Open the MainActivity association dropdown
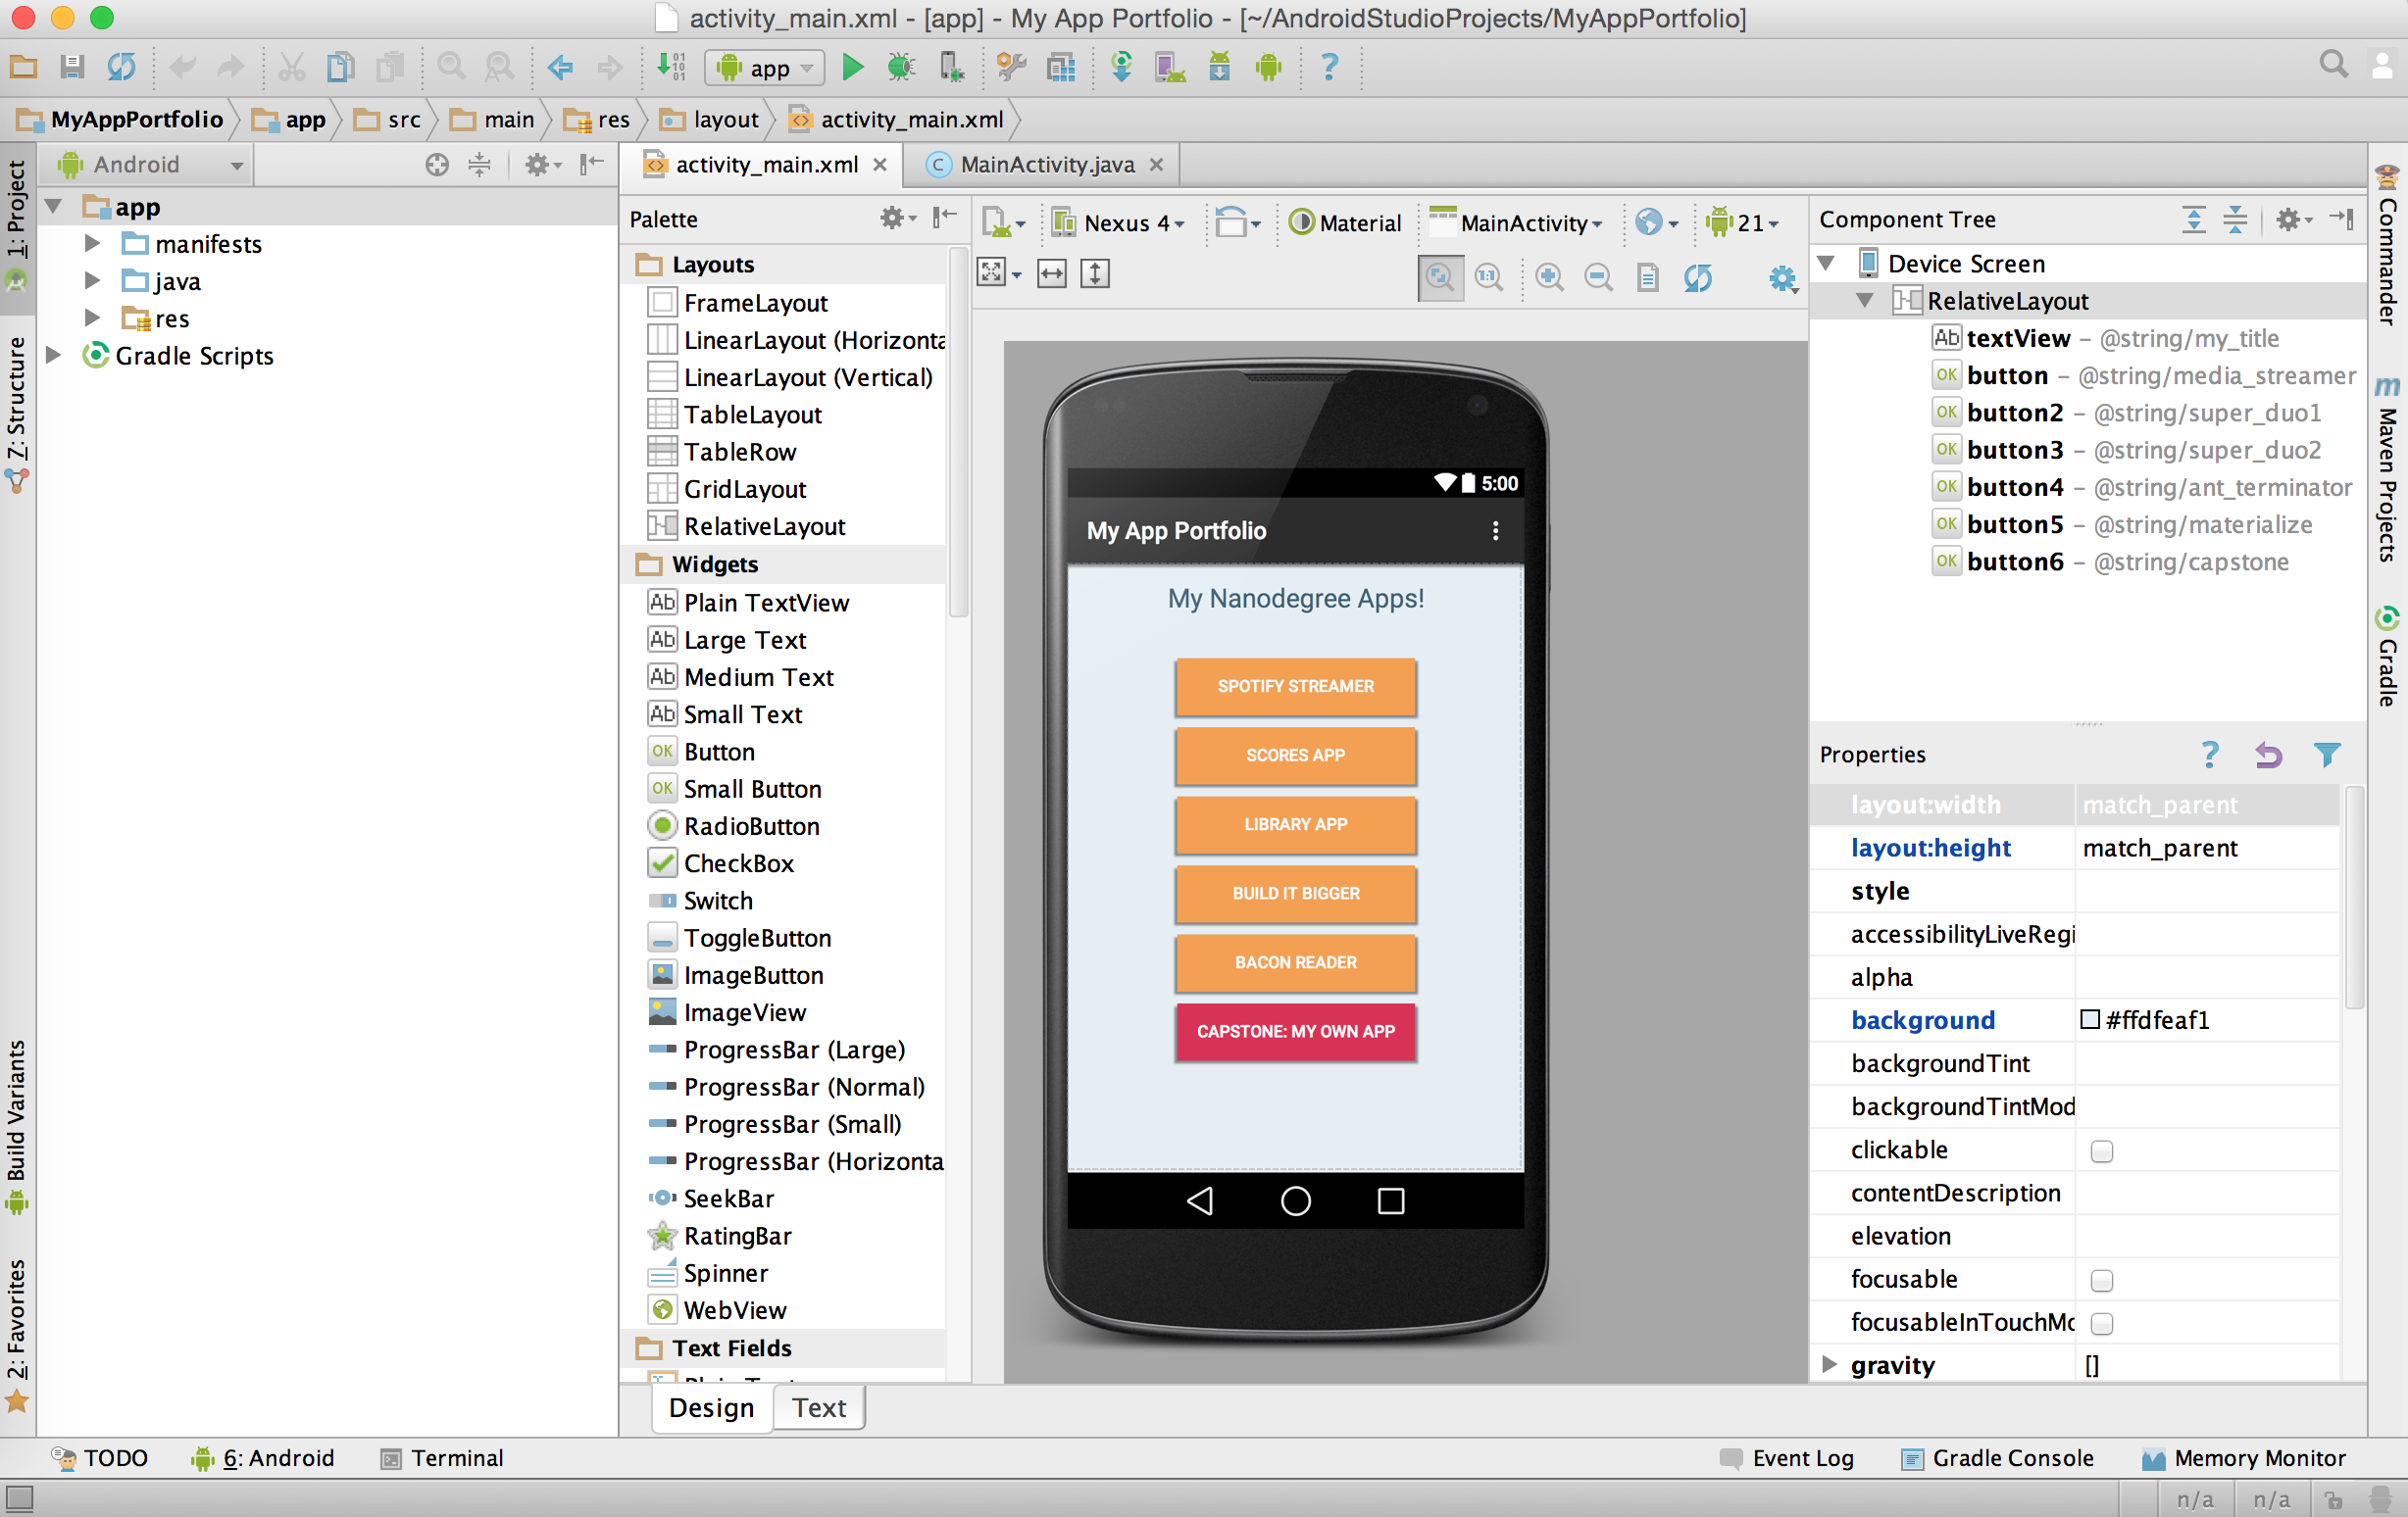 (1517, 222)
